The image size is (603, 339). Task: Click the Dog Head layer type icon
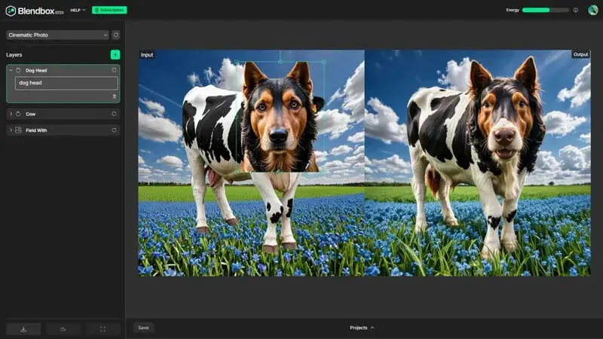(18, 70)
